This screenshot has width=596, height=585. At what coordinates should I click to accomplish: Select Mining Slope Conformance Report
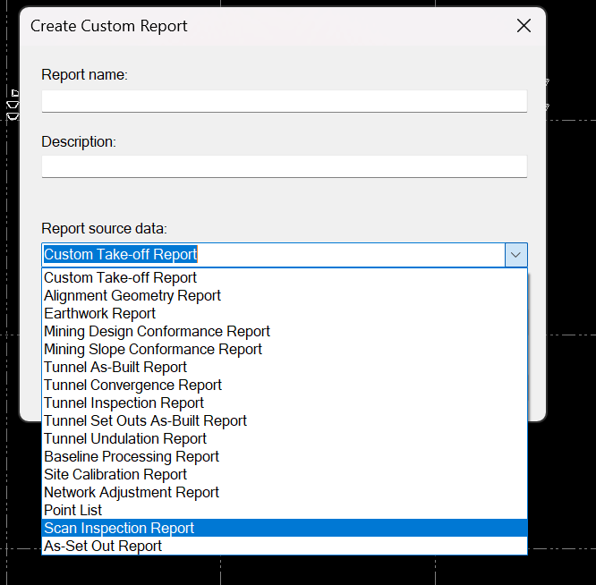[153, 350]
